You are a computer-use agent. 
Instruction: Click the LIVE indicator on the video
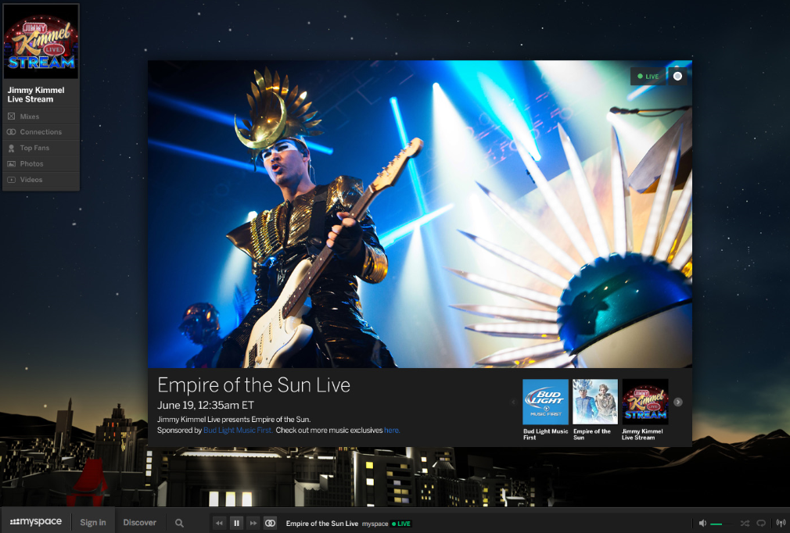tap(648, 76)
